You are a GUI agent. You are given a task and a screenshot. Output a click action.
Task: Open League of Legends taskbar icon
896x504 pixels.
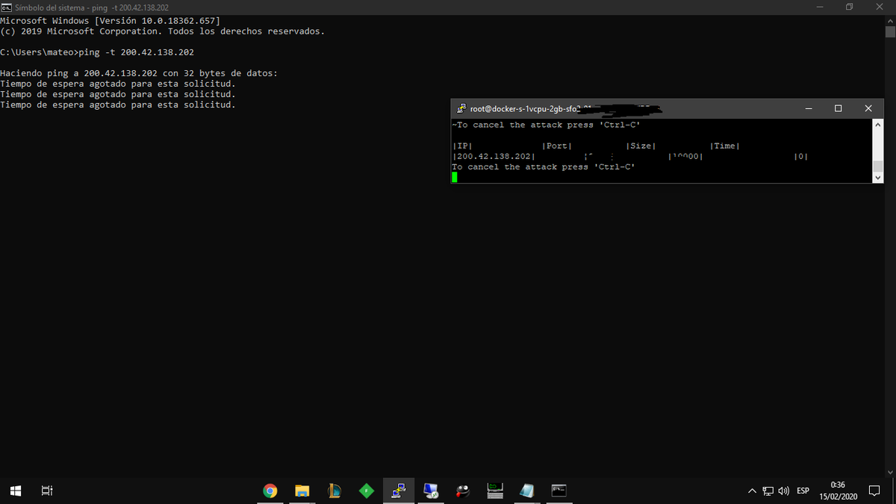[335, 491]
